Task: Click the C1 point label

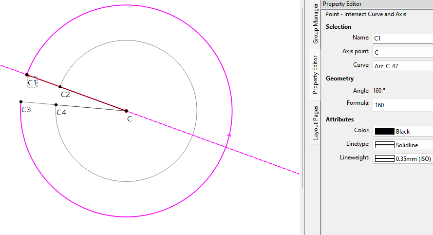Action: 32,82
